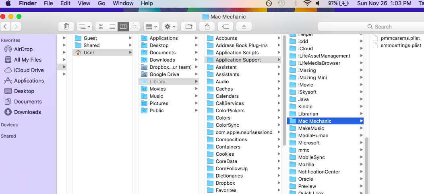
Task: Click the Bluetooth menu bar icon
Action: pyautogui.click(x=295, y=4)
